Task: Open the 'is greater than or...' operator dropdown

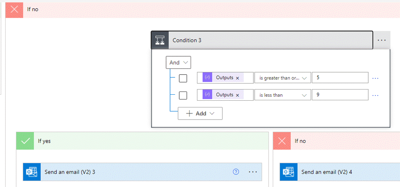Action: click(283, 78)
